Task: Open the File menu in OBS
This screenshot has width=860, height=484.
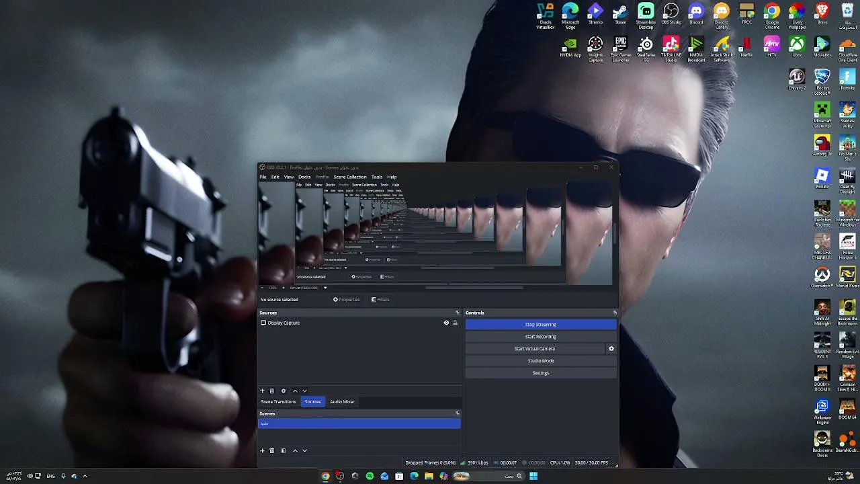Action: (x=263, y=177)
